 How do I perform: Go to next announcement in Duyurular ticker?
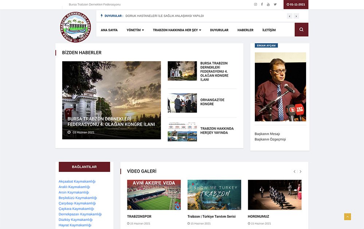[296, 16]
